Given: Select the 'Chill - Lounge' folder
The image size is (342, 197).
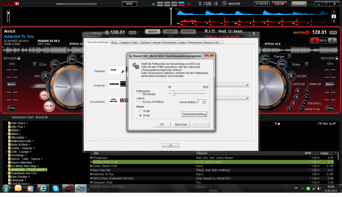Looking at the screenshot, I should pos(20,152).
